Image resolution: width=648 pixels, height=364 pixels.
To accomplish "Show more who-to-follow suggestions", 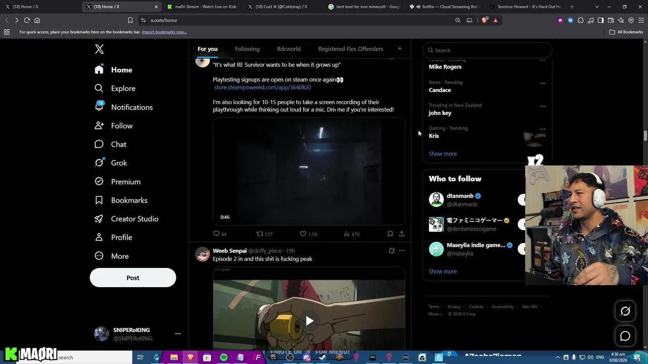I will click(442, 271).
